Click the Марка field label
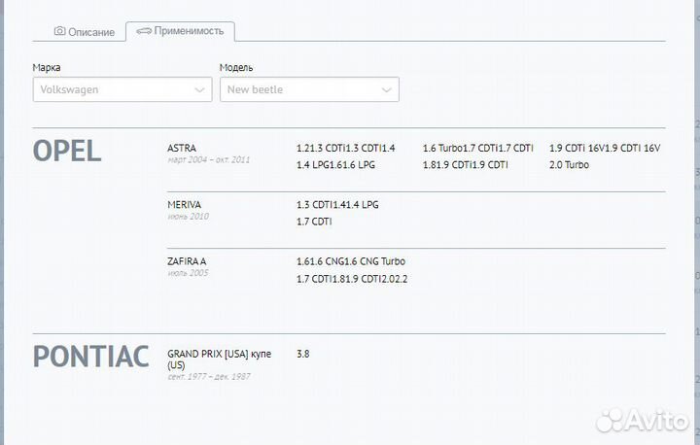700x445 pixels. point(47,68)
